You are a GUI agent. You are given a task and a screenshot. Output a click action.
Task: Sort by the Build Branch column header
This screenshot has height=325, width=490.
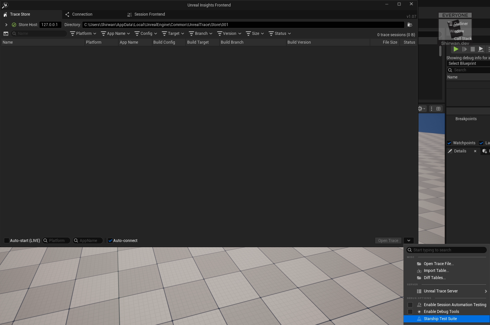pyautogui.click(x=253, y=42)
